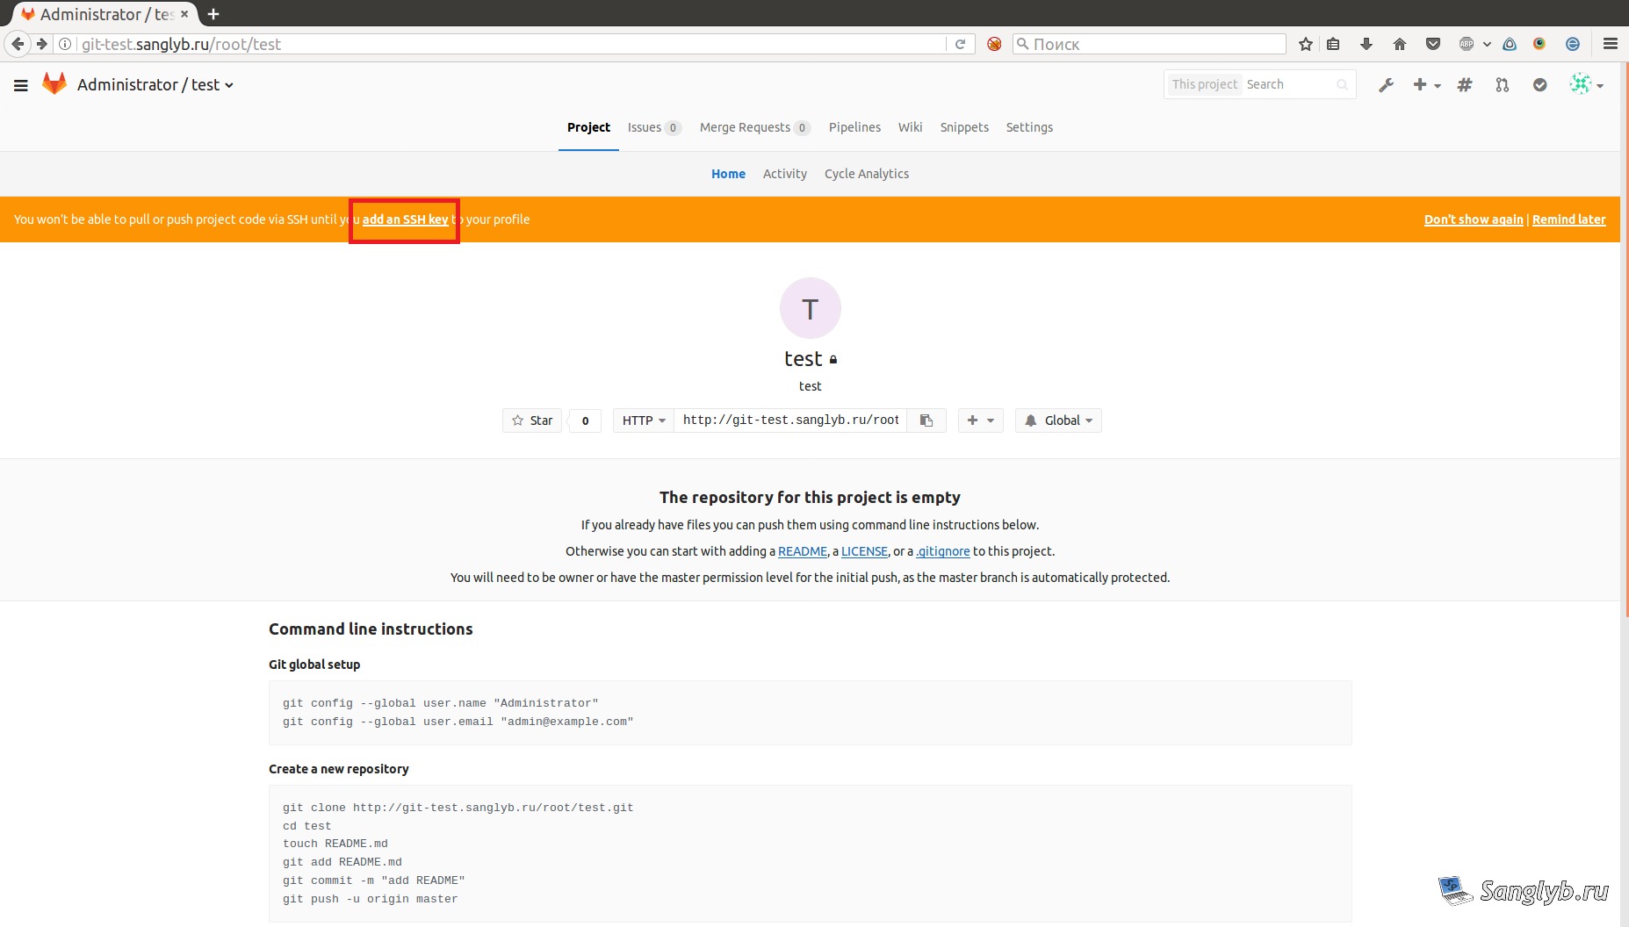Switch to the Issues tab
This screenshot has width=1629, height=927.
(654, 127)
